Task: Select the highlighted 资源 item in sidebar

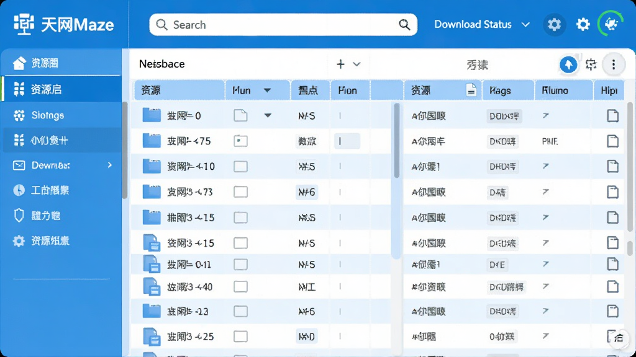Action: (61, 89)
